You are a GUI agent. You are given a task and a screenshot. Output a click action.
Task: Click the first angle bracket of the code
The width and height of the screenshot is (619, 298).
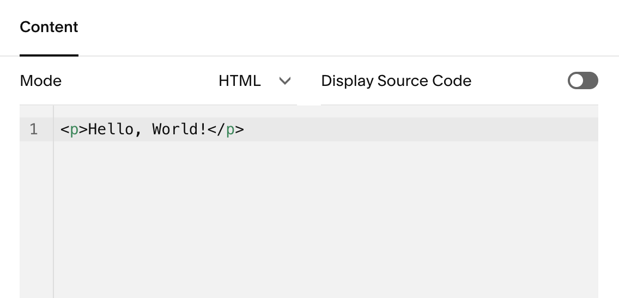(65, 129)
